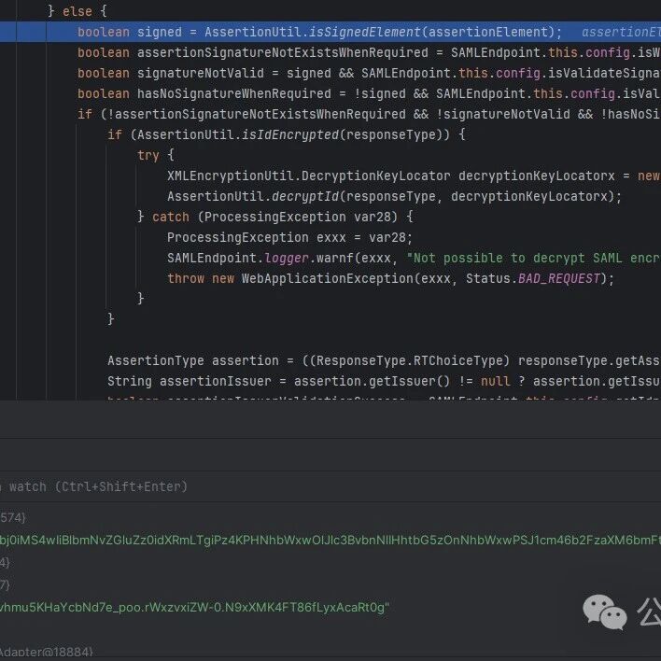Click the isSignedElement method call
Viewport: 661px width, 661px height.
point(365,32)
